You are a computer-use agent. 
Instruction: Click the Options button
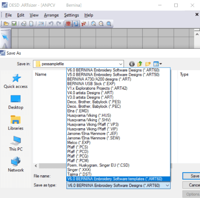point(191,194)
